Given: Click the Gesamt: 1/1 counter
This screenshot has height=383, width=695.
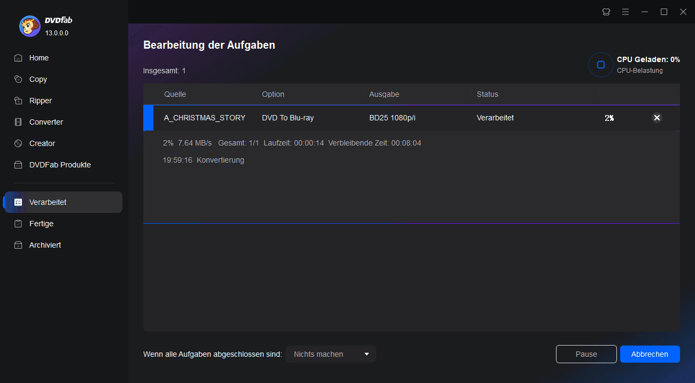Looking at the screenshot, I should click(x=238, y=143).
